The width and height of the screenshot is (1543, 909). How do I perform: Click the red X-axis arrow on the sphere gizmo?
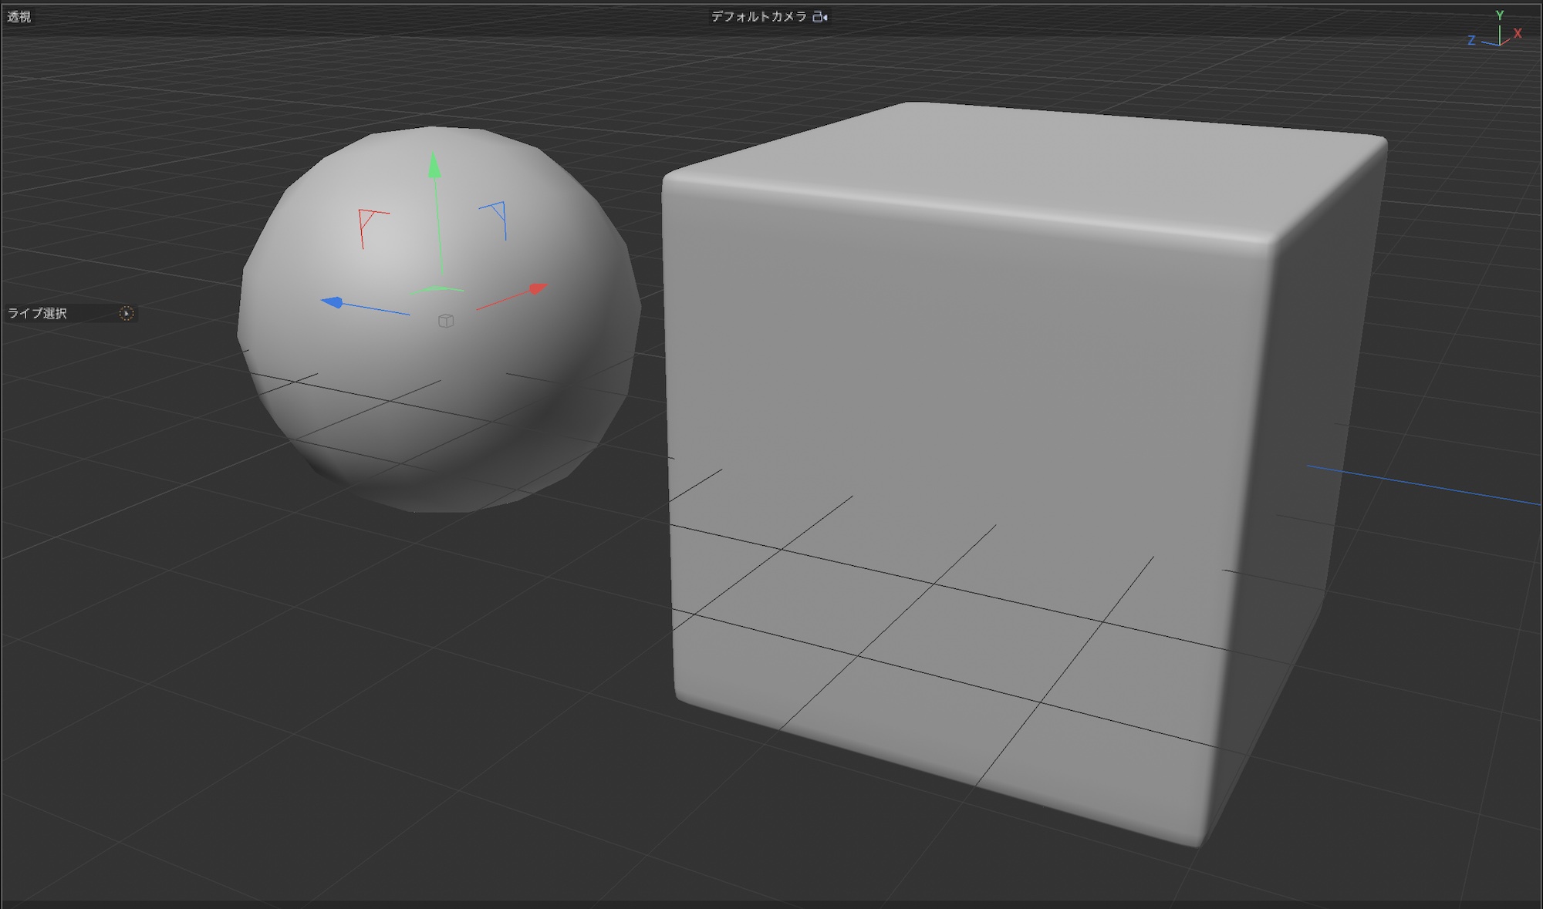(538, 289)
